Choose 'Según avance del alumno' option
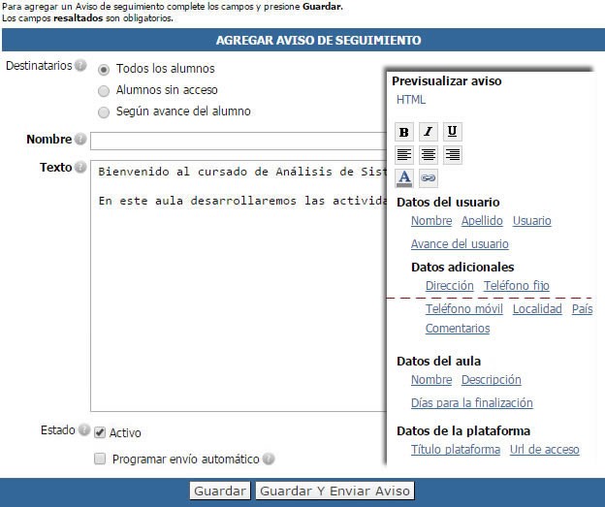Viewport: 605px width, 507px height. [x=104, y=112]
